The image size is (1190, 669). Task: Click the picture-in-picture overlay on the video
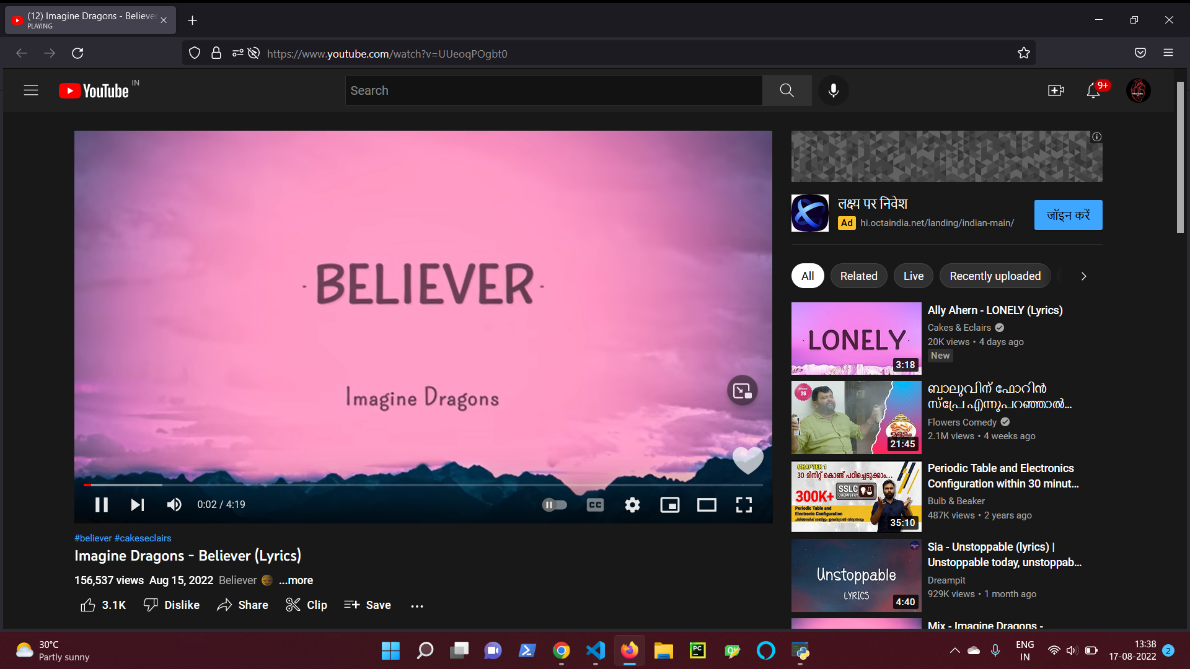[742, 390]
